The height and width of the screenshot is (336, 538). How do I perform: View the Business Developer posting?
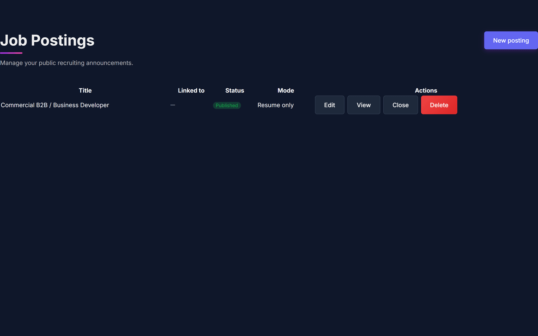[x=364, y=105]
